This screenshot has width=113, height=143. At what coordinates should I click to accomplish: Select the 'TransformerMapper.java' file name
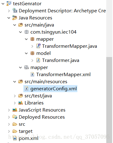(x=70, y=46)
